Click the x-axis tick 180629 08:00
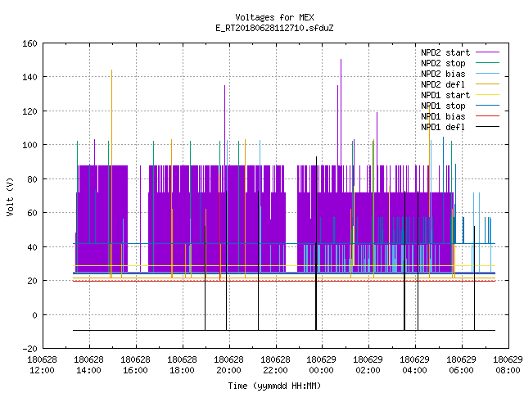The height and width of the screenshot is (393, 524). [x=508, y=365]
